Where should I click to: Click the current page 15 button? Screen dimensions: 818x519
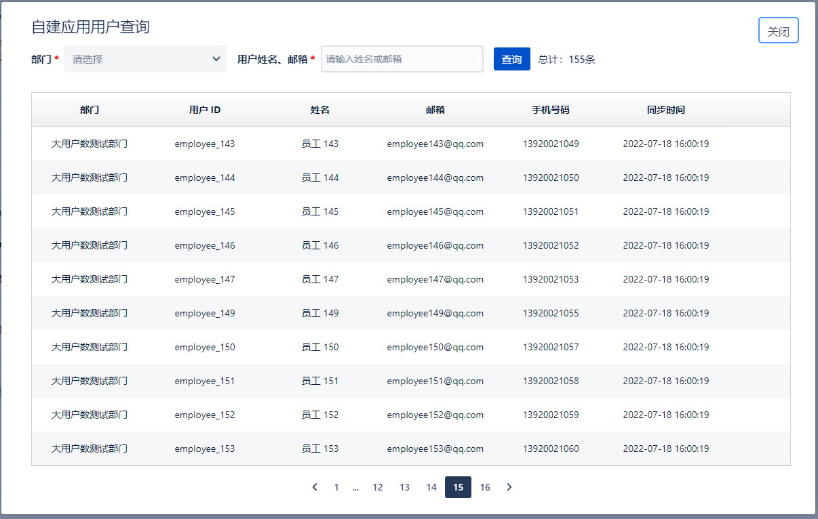point(458,487)
